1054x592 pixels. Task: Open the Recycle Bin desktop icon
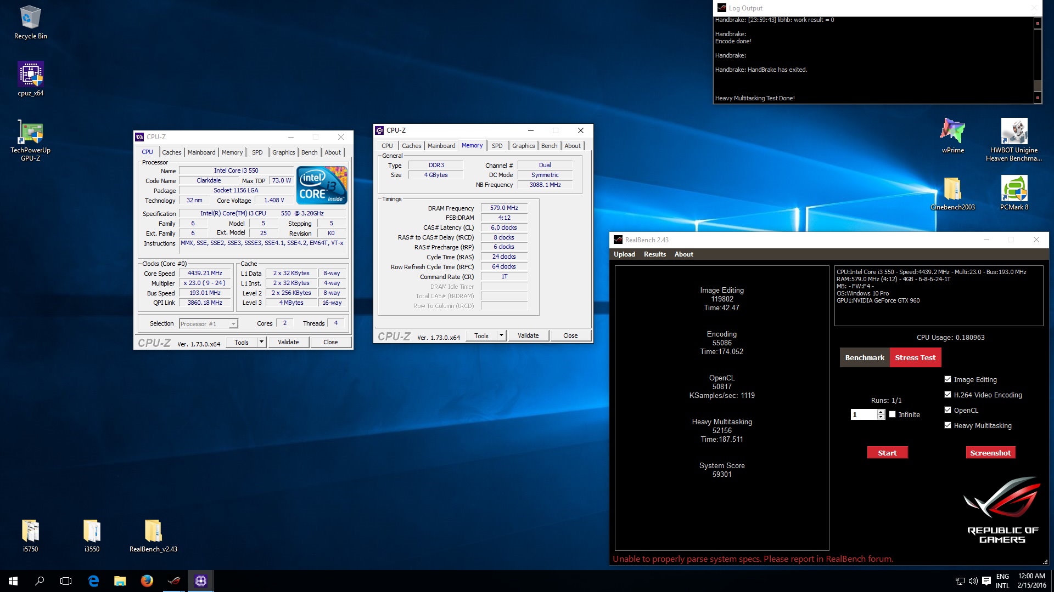pyautogui.click(x=30, y=22)
